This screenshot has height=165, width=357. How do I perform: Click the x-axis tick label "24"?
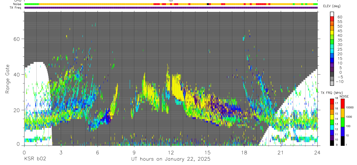pyautogui.click(x=317, y=152)
